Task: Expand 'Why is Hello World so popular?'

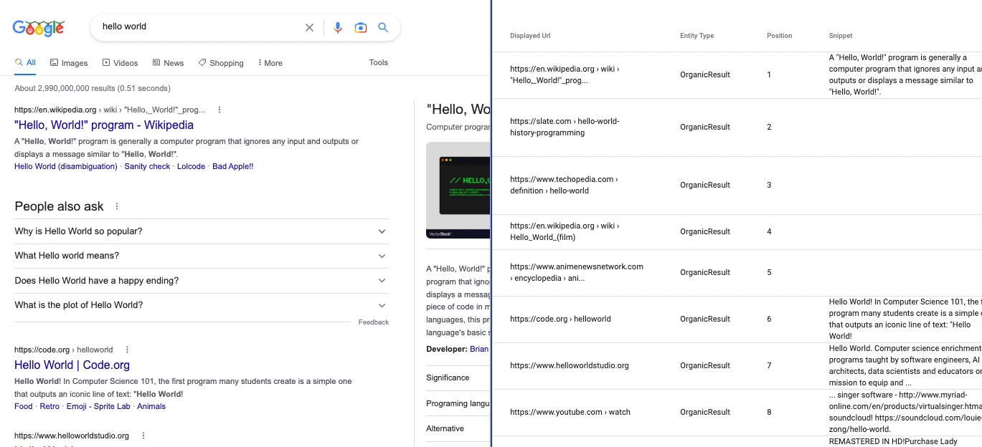Action: pyautogui.click(x=382, y=231)
